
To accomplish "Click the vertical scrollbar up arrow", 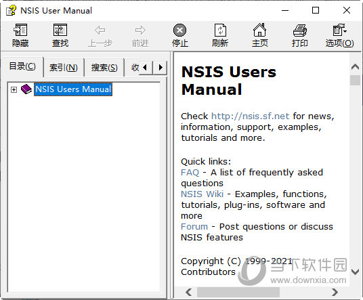I will [x=355, y=66].
